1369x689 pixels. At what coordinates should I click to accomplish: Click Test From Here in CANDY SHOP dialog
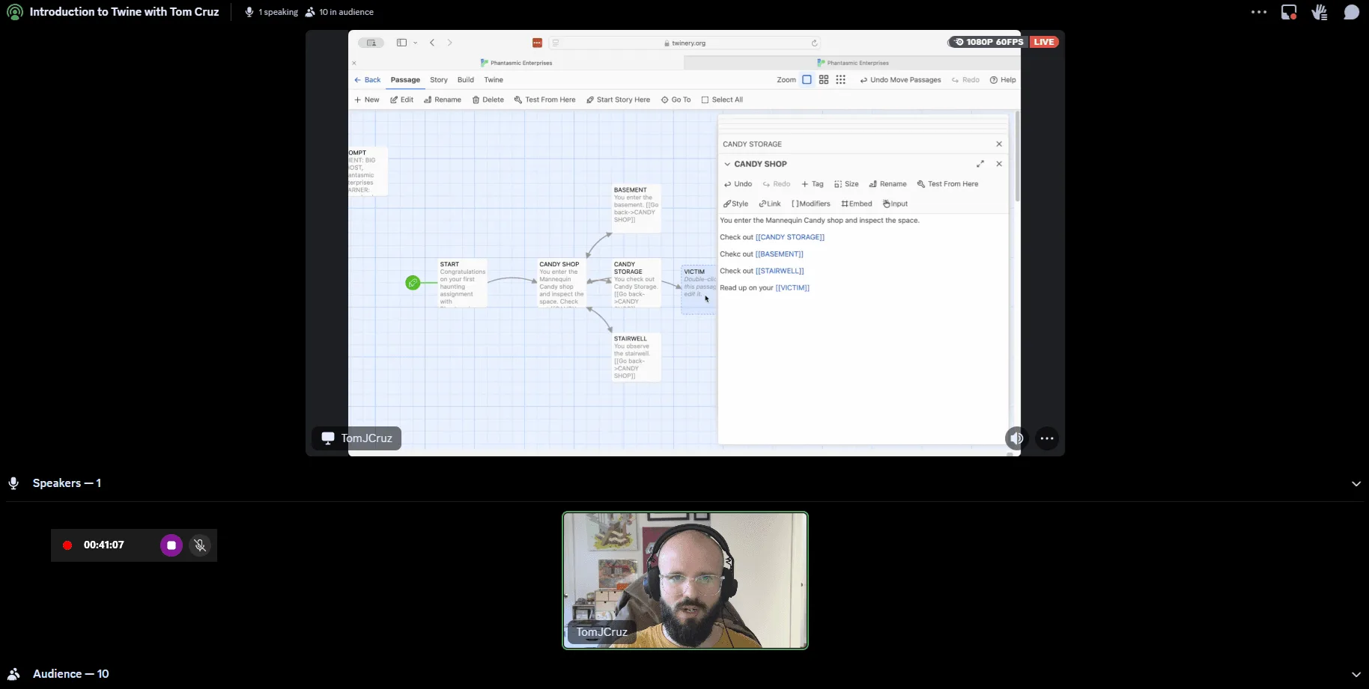click(x=947, y=184)
